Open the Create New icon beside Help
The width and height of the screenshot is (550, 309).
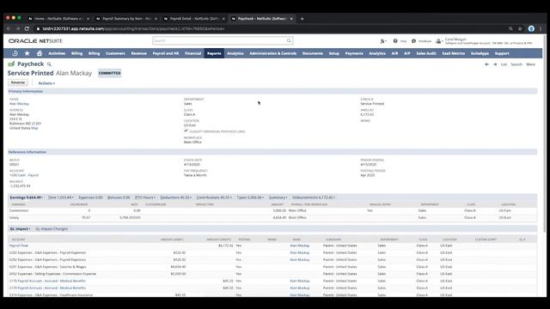[382, 41]
